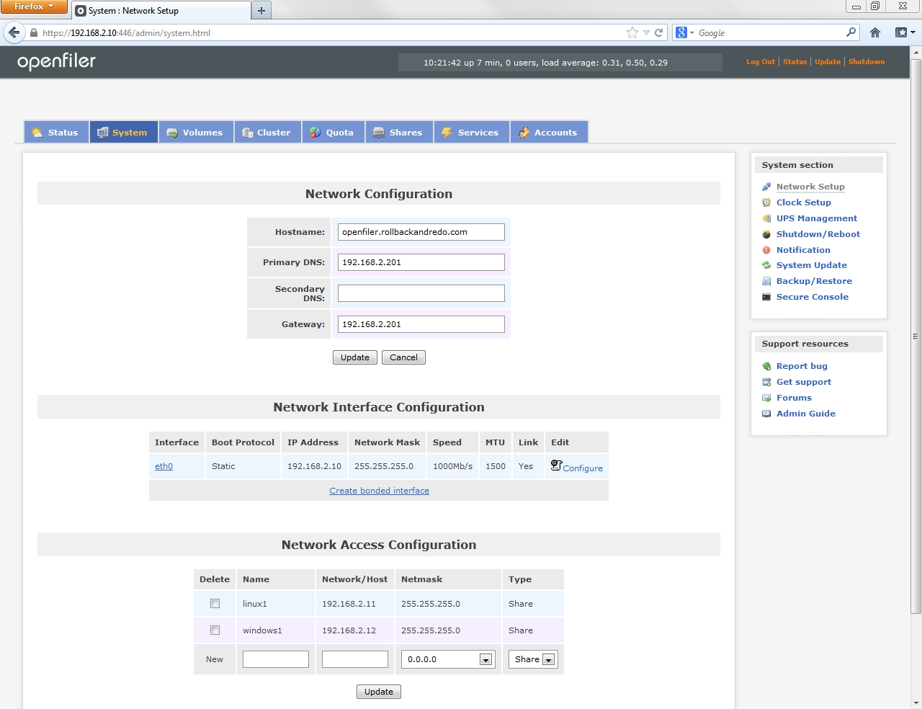This screenshot has height=709, width=922.
Task: Open the Services tab
Action: (x=470, y=133)
